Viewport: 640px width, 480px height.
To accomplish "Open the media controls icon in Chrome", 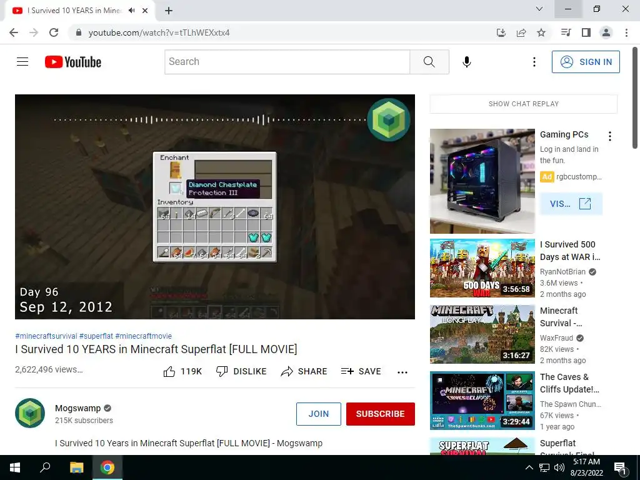I will click(x=566, y=32).
